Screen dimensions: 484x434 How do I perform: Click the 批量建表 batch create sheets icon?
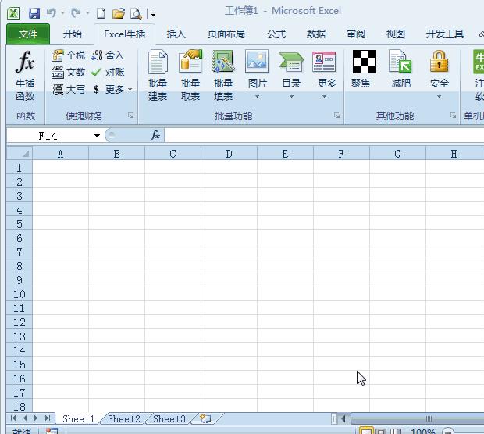click(x=158, y=62)
